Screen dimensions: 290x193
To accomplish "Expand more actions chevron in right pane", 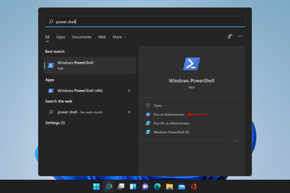I will pyautogui.click(x=236, y=141).
